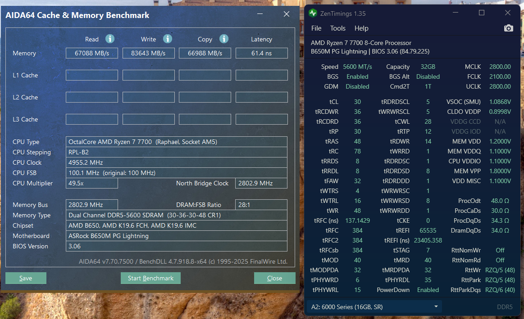Click the Capacity 32GB value in ZenTimings
The image size is (524, 319).
(428, 67)
